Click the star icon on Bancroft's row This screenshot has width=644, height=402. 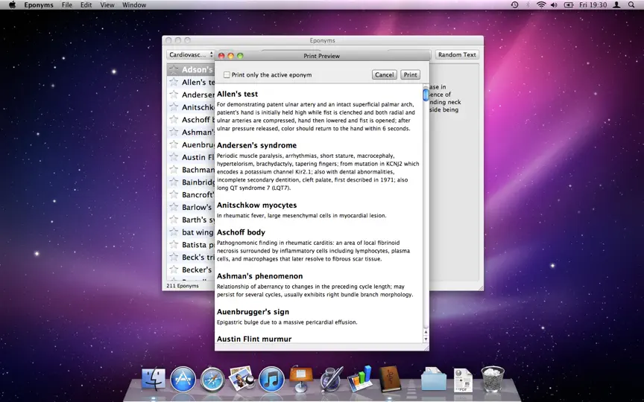pyautogui.click(x=174, y=194)
